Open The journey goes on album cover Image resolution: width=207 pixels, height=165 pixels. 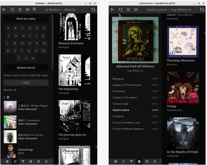[74, 116]
